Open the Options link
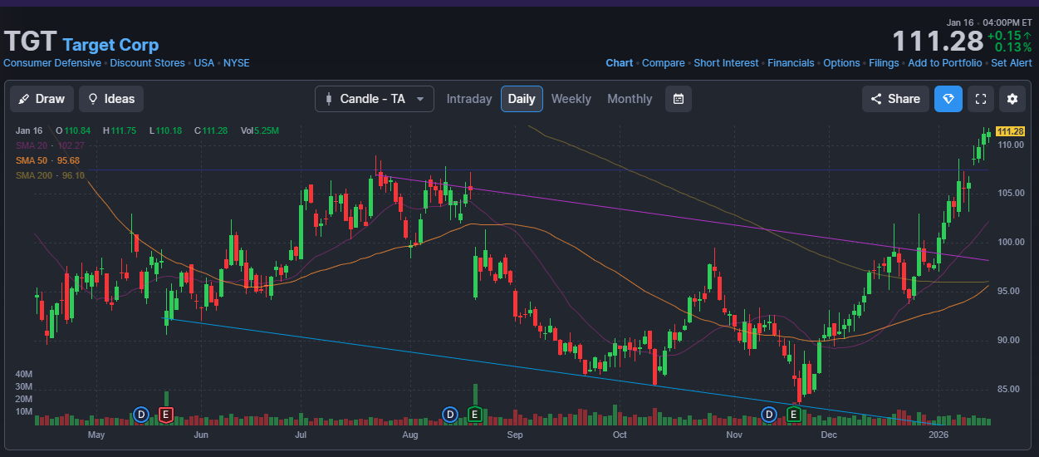This screenshot has height=457, width=1039. click(x=841, y=63)
